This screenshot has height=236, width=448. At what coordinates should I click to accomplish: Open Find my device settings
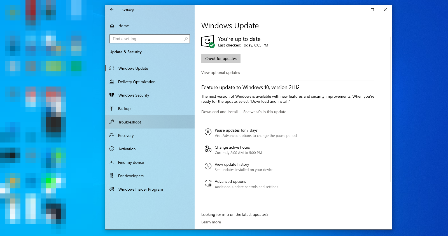[150, 162]
